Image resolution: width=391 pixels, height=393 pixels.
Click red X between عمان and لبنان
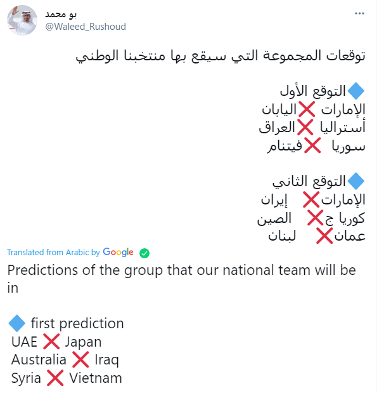point(324,236)
